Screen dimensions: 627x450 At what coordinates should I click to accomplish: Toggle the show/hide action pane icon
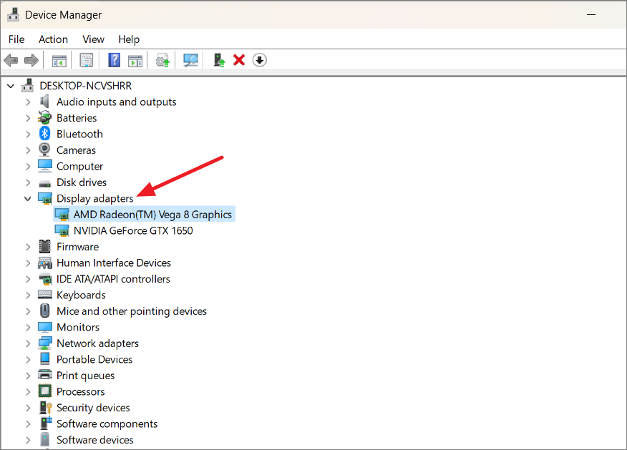[x=135, y=61]
